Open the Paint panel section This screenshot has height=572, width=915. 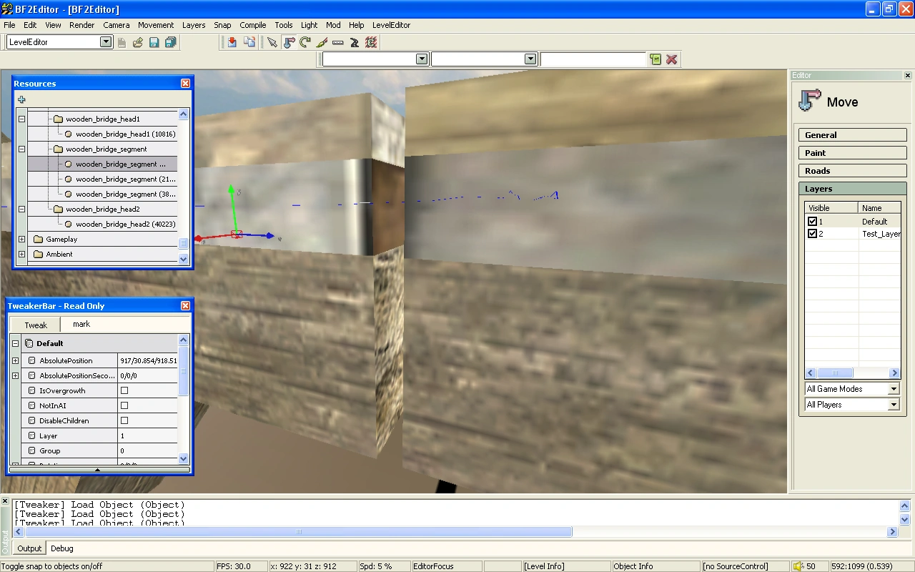(852, 153)
